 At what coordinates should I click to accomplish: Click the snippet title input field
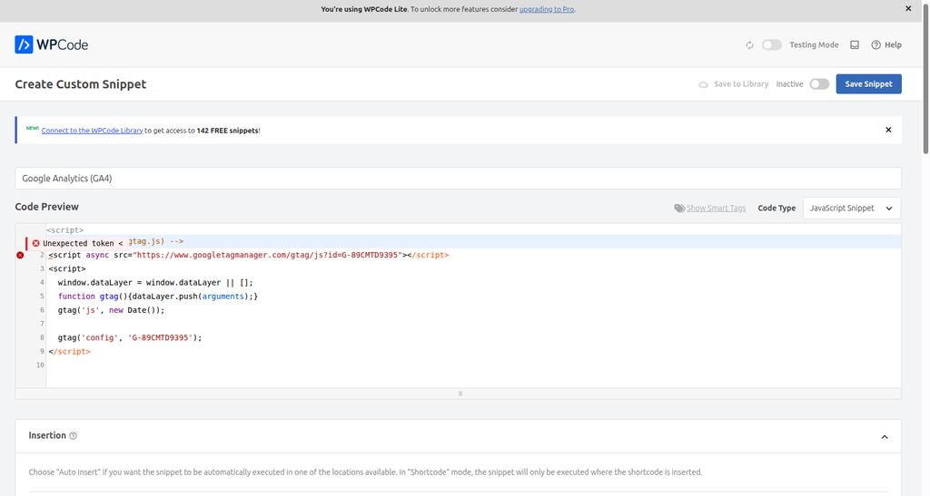point(458,178)
